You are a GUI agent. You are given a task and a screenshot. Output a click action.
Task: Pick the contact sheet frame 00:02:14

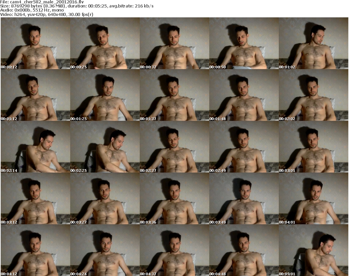click(35, 147)
